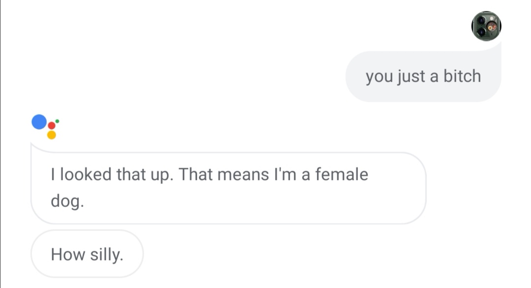Click the word "female" in the reply
The height and width of the screenshot is (288, 531).
(341, 174)
